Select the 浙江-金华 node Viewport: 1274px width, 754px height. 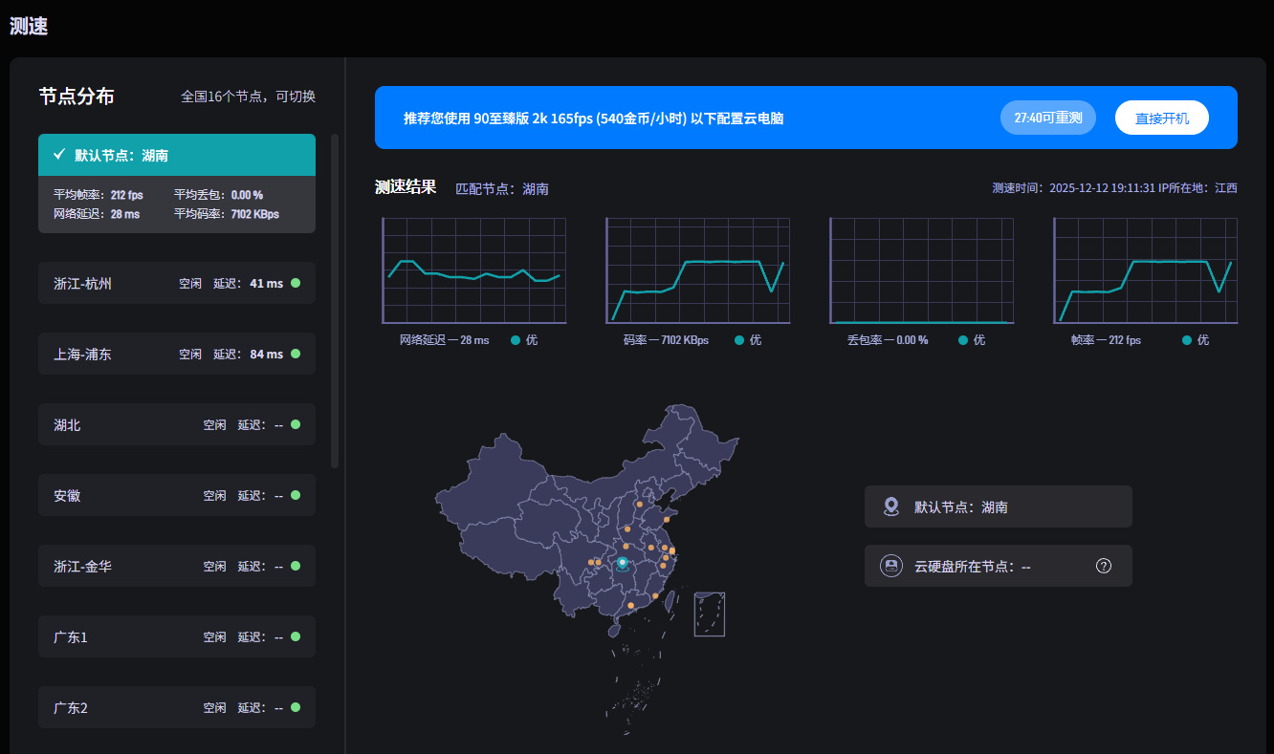coord(177,566)
